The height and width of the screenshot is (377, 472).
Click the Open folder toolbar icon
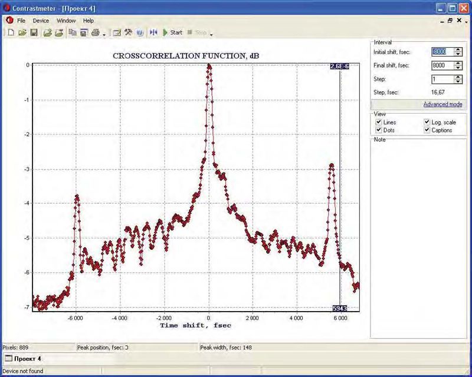(22, 32)
